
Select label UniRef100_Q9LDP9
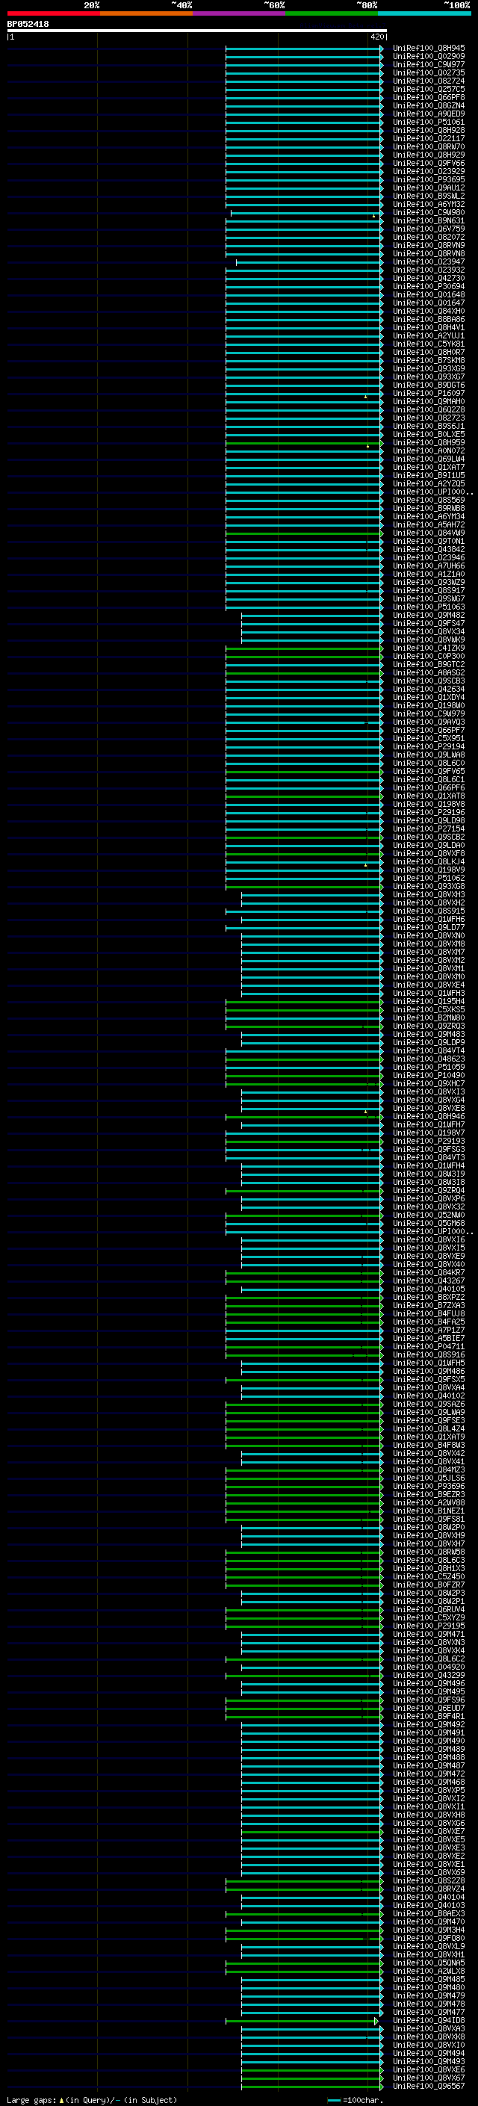coord(429,1042)
